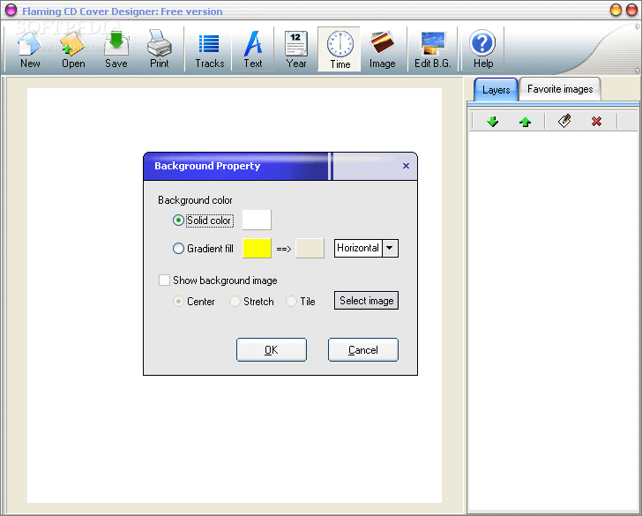This screenshot has height=516, width=642.
Task: Add a track list using Tracks icon
Action: tap(209, 49)
